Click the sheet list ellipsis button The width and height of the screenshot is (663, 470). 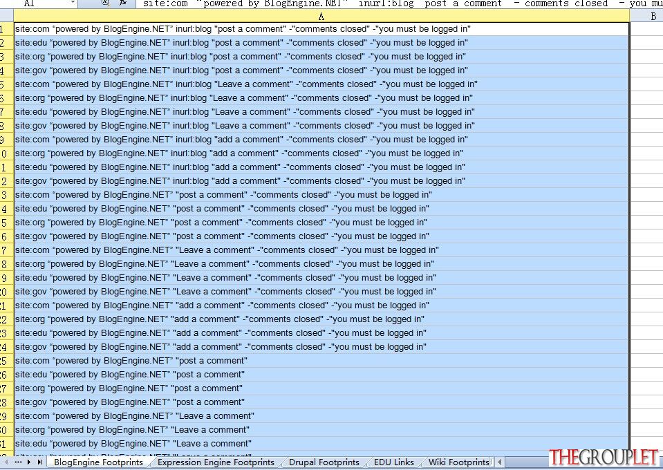18,462
